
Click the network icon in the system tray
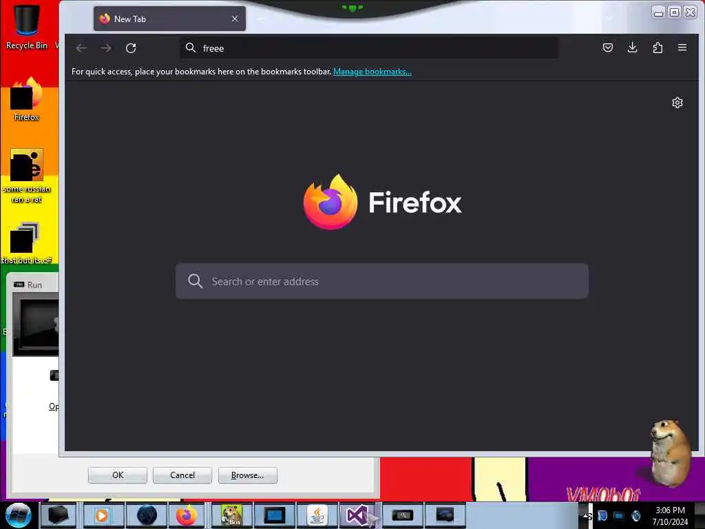click(x=619, y=516)
